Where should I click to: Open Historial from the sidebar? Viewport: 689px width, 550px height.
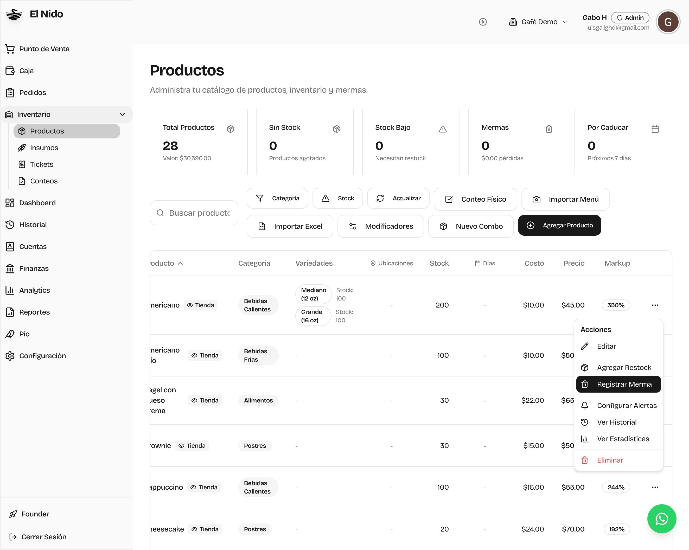66,225
